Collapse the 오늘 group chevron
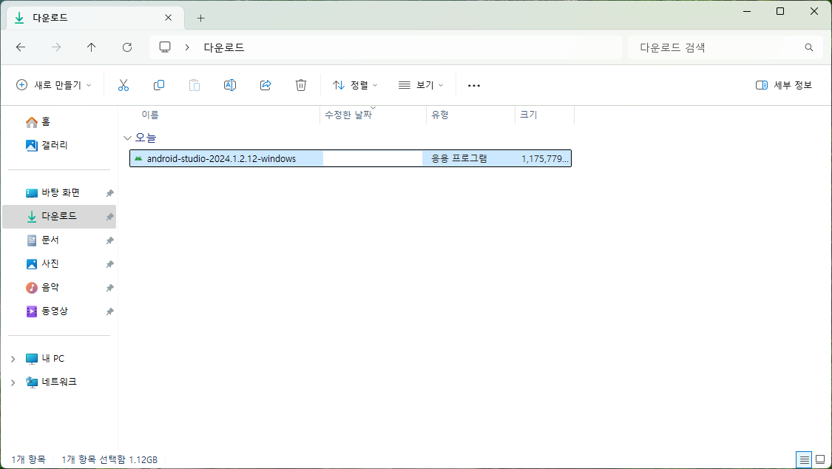The height and width of the screenshot is (469, 832). pyautogui.click(x=127, y=138)
